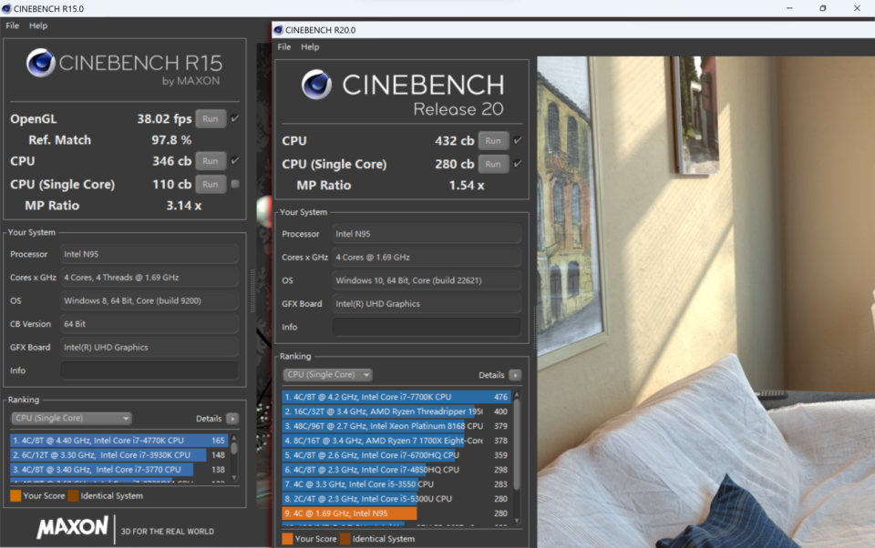875x548 pixels.
Task: Select the orange '4C @ 1.69 GHz, Intel N95' row
Action: click(x=396, y=513)
